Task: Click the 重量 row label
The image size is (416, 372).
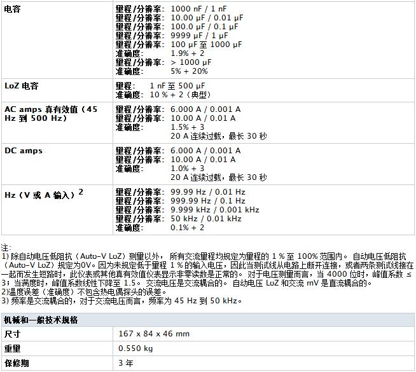Action: [x=12, y=348]
